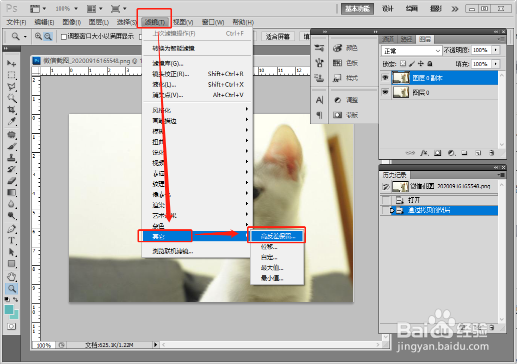
Task: Open the fill slider arrow
Action: tap(495, 64)
